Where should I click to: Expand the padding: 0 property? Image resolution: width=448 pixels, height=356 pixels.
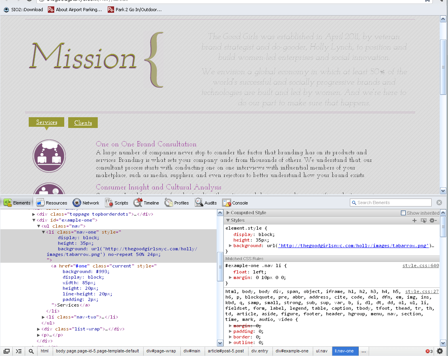click(x=230, y=331)
